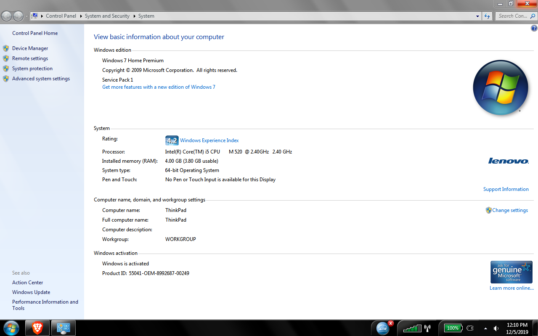Click the computer icon in address bar
The width and height of the screenshot is (538, 336).
[x=35, y=16]
